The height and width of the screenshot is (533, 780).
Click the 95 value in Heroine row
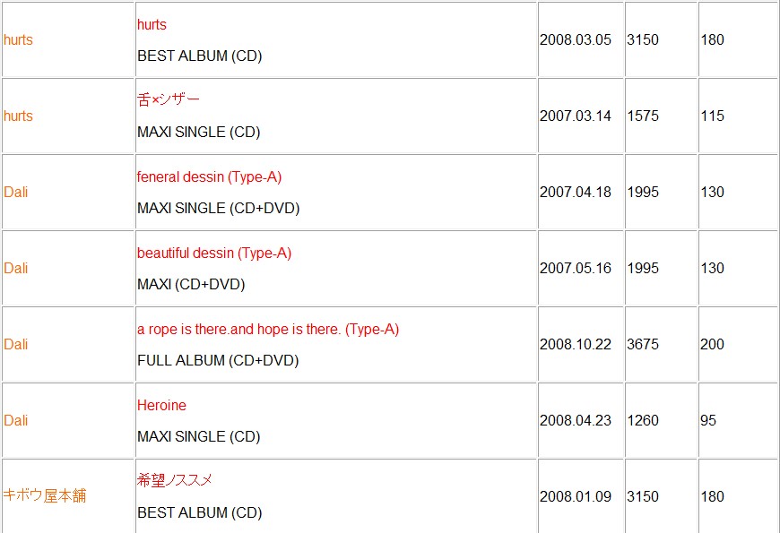point(708,421)
